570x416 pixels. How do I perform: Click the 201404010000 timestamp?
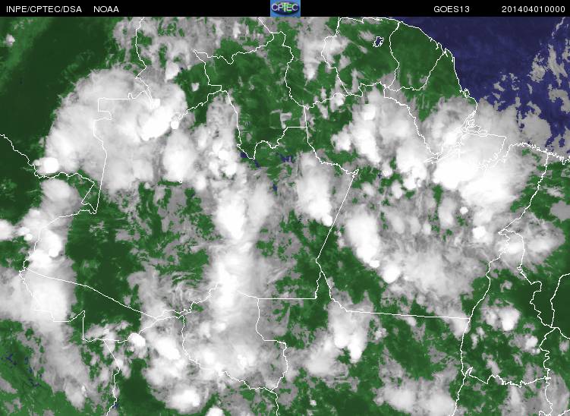(534, 9)
